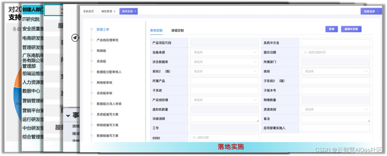The image size is (387, 156).
Task: Open the 产品线经理 dropdown
Action: (225, 100)
